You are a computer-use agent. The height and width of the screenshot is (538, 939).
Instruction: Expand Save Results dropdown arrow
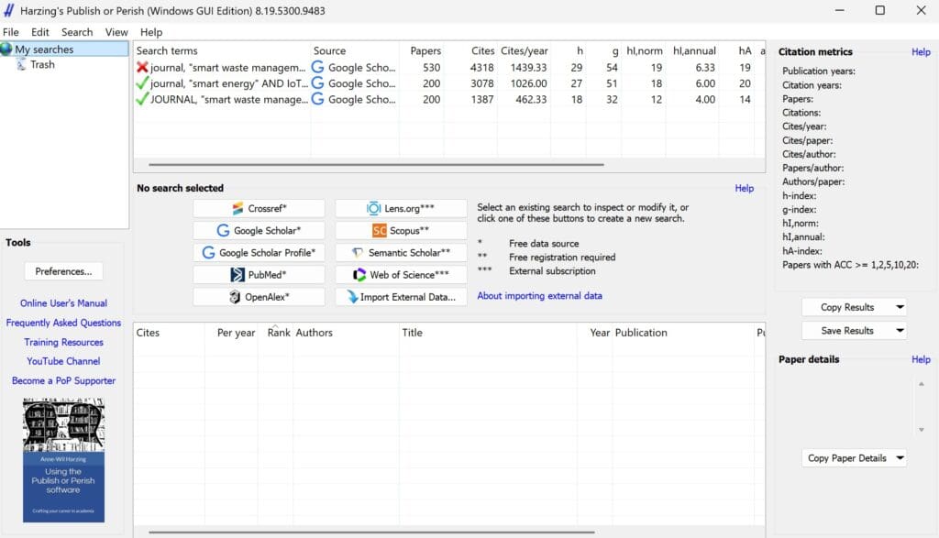point(900,330)
